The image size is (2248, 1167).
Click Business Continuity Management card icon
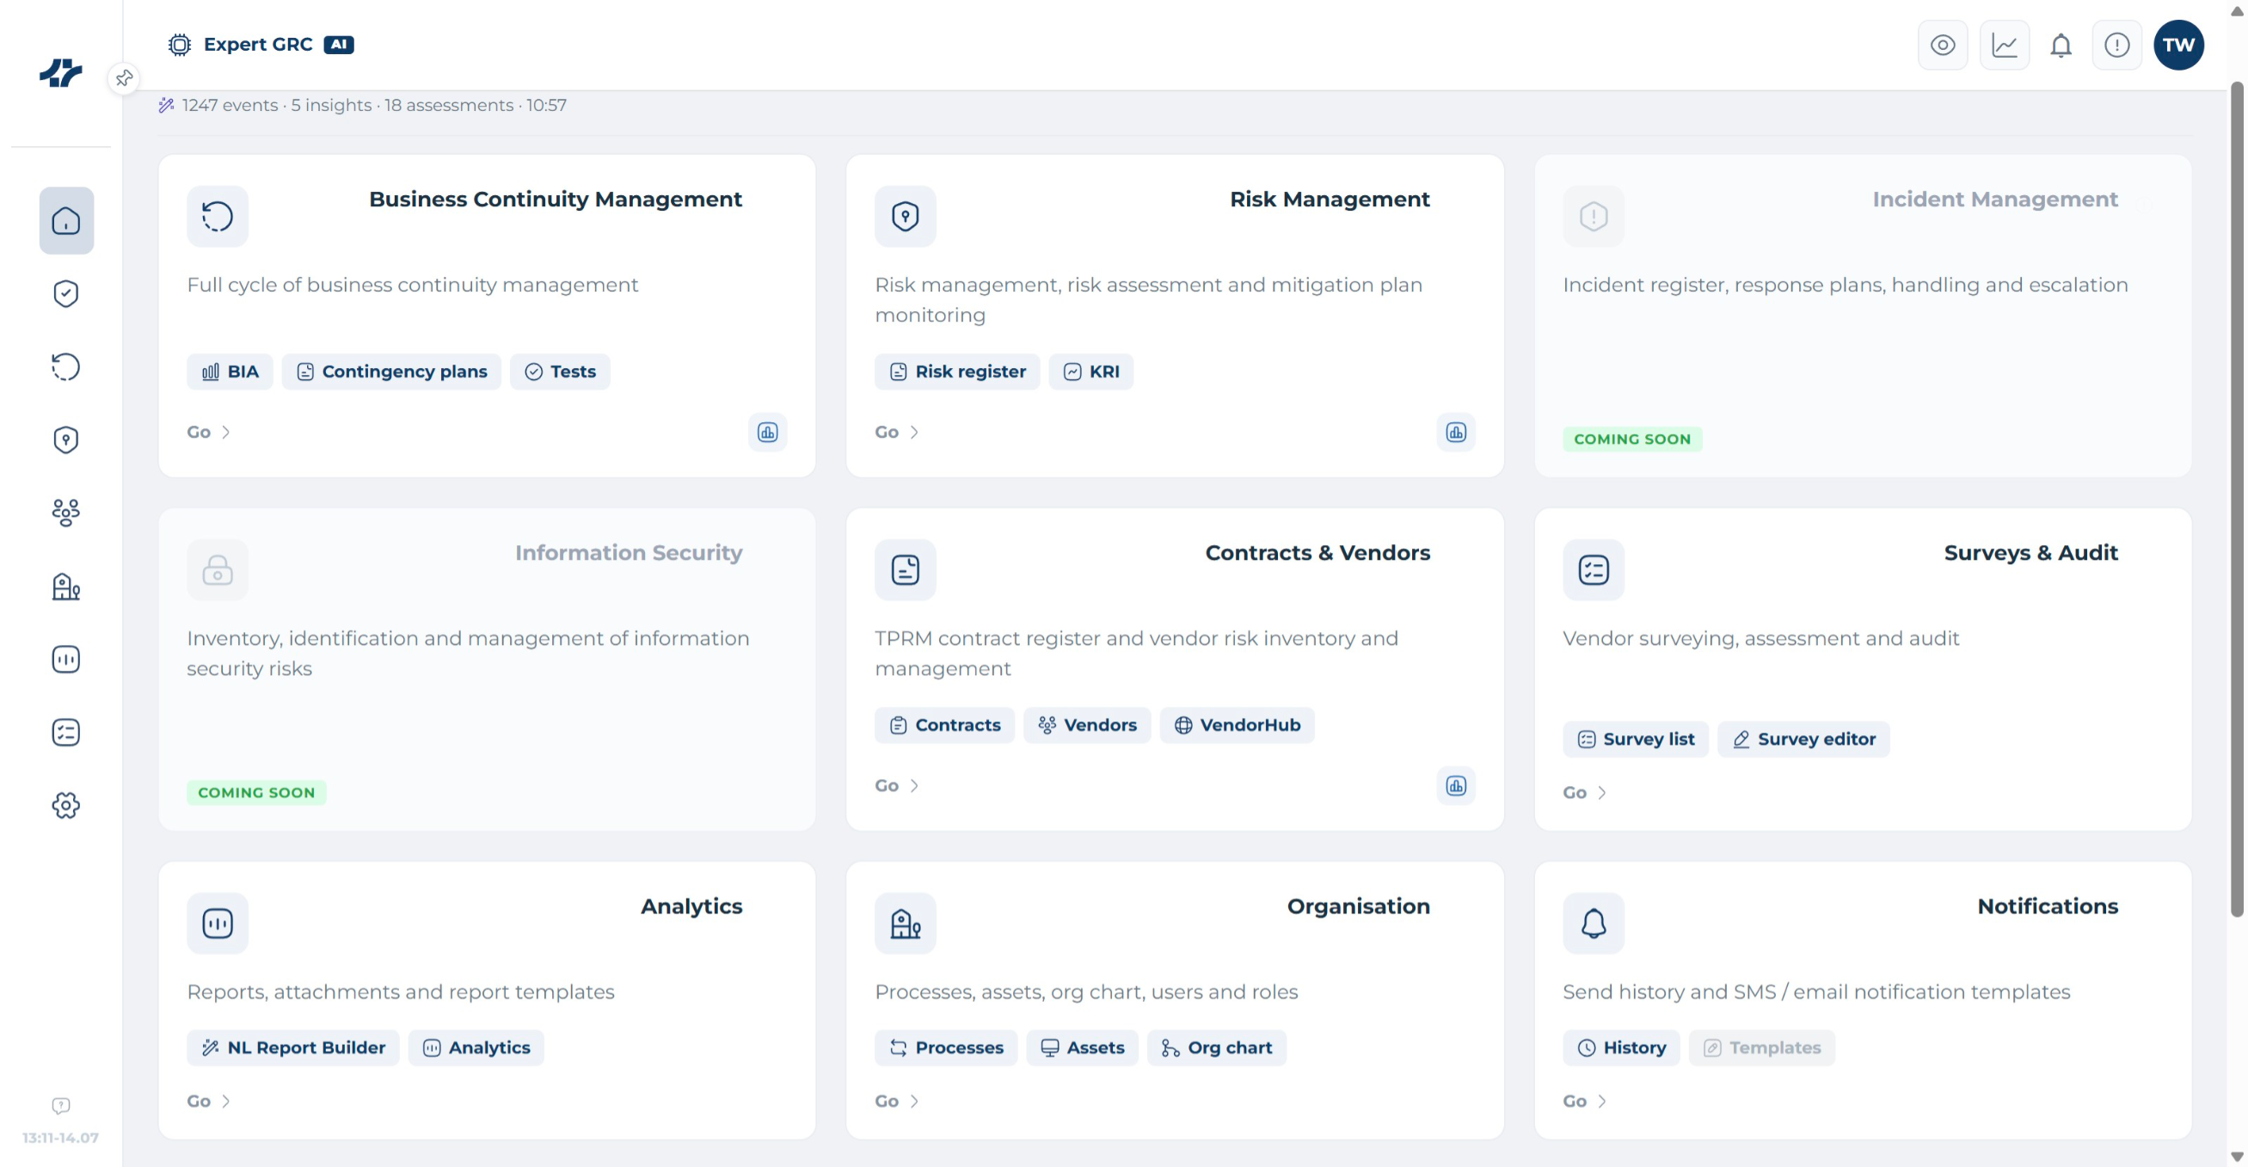pos(218,217)
